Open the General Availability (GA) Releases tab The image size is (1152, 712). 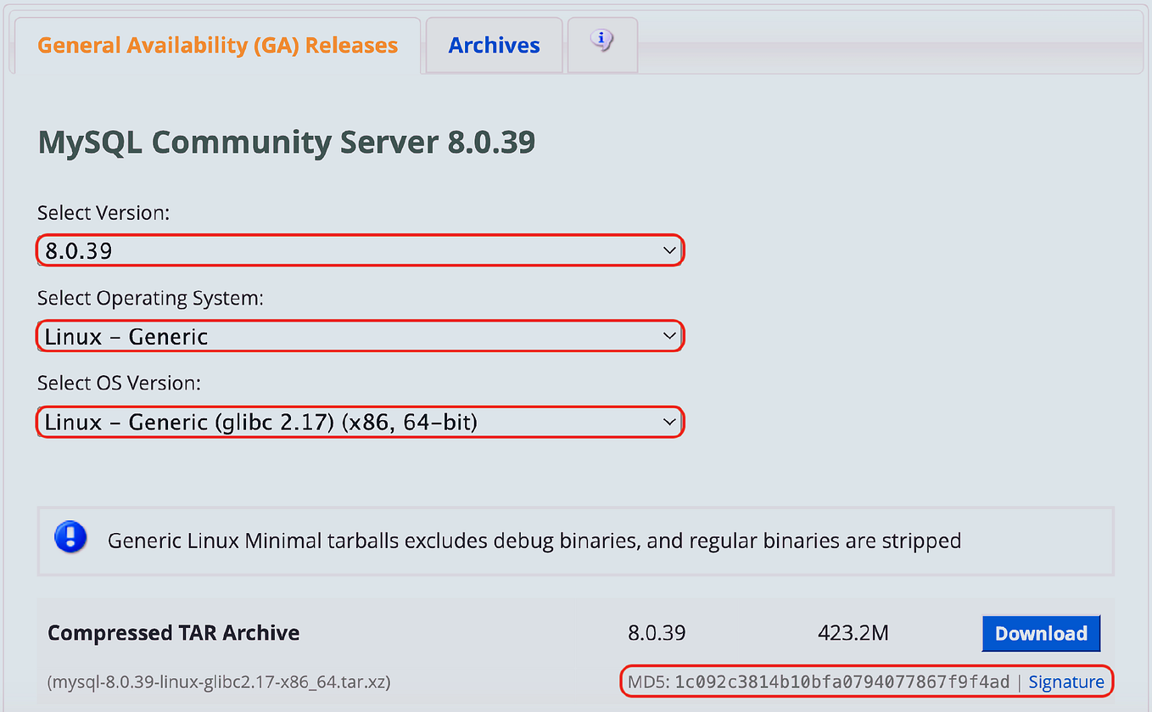point(217,45)
